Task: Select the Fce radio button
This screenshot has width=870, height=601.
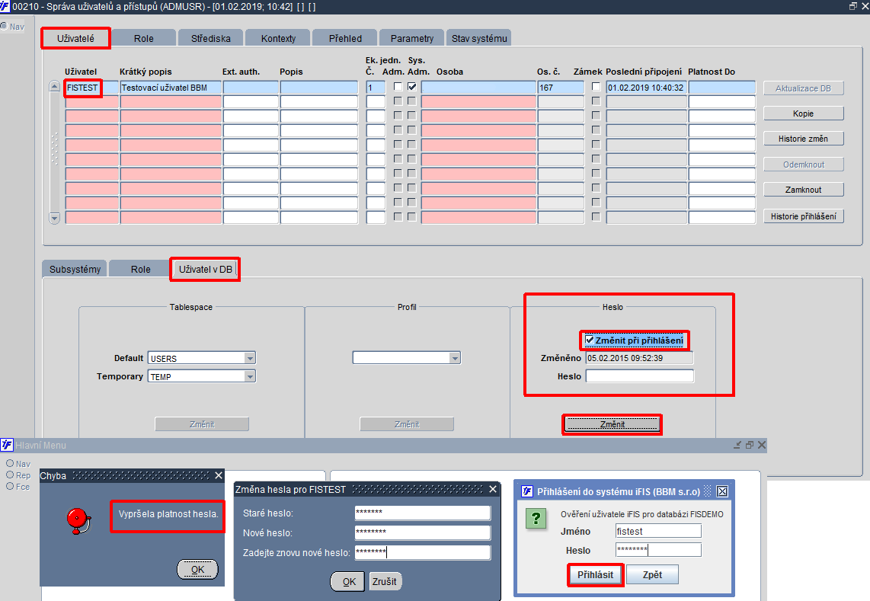Action: point(10,486)
